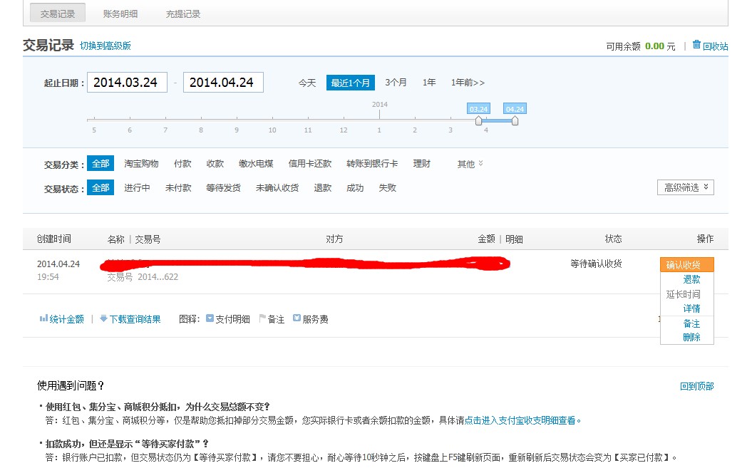752x468 pixels.
Task: Filter by 等待发货 status
Action: point(223,187)
